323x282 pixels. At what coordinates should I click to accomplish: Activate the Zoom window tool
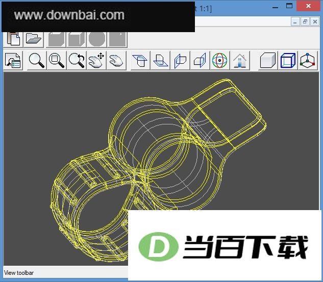tap(57, 61)
